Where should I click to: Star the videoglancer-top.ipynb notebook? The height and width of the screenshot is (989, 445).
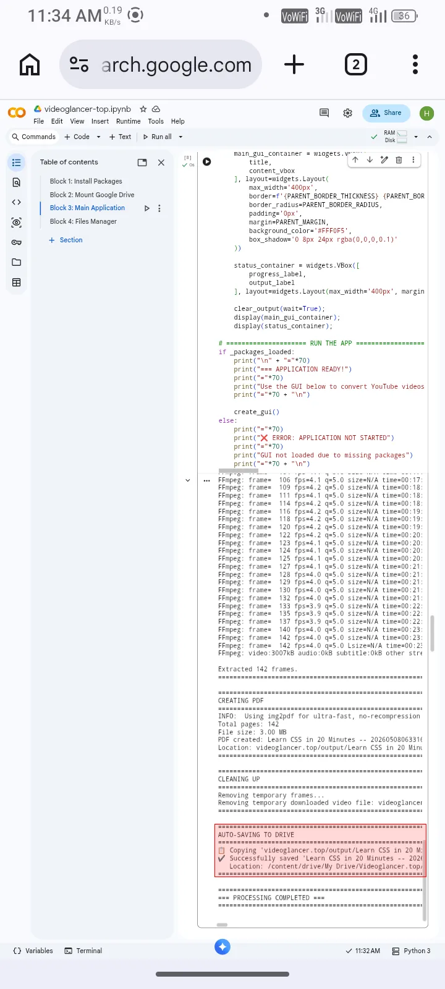click(x=143, y=109)
